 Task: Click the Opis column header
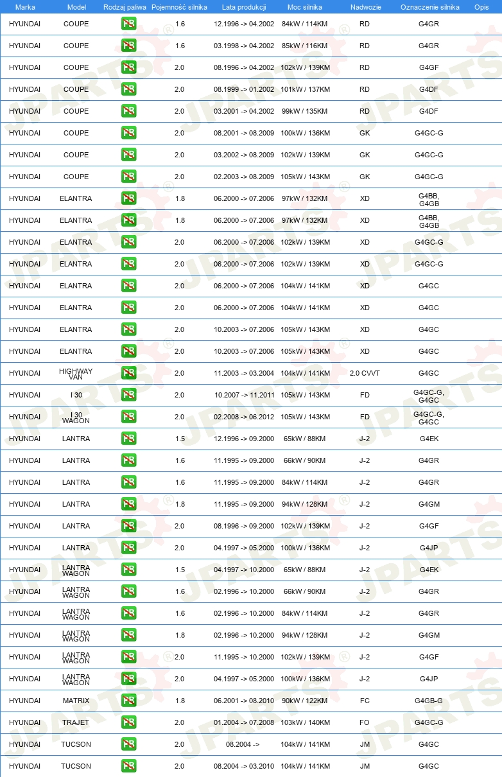[481, 7]
